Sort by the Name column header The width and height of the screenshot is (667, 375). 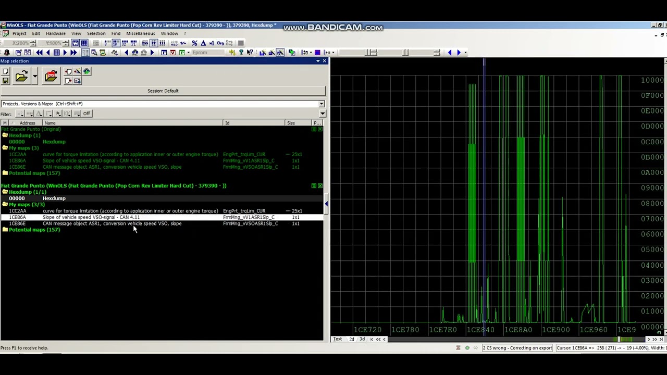133,123
